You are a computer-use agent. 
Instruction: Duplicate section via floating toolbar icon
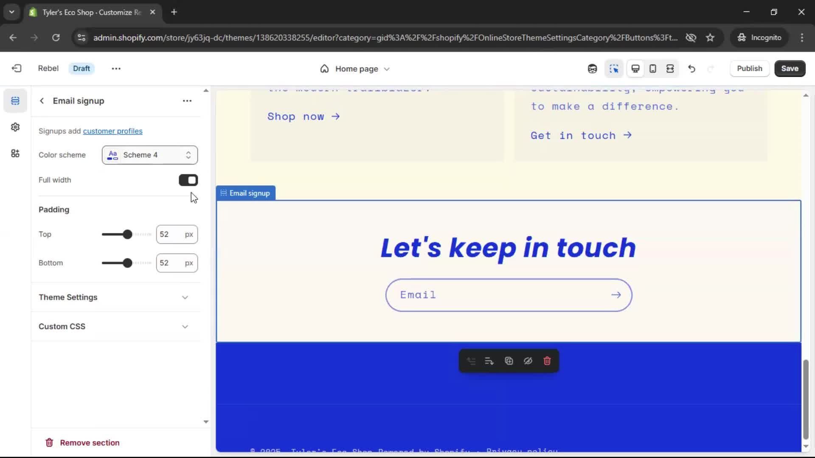click(509, 361)
